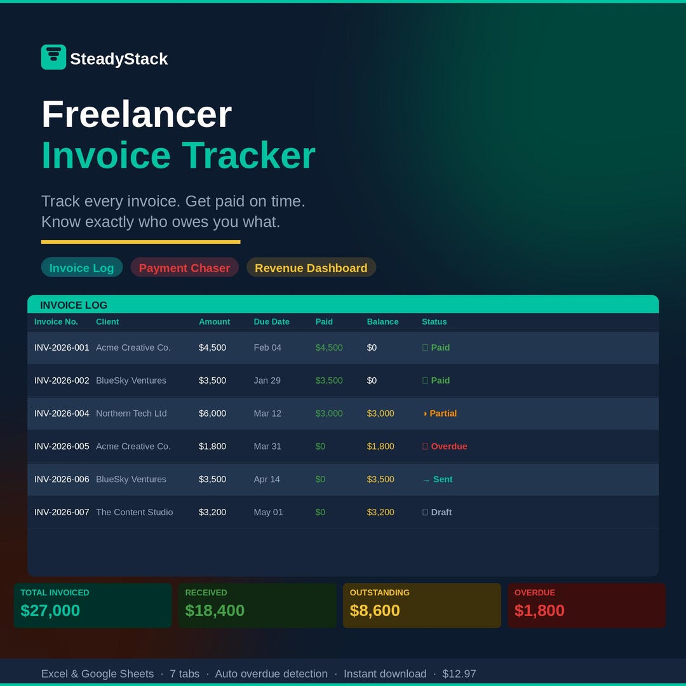Click the Partial status marker icon
This screenshot has height=686, width=686.
425,414
